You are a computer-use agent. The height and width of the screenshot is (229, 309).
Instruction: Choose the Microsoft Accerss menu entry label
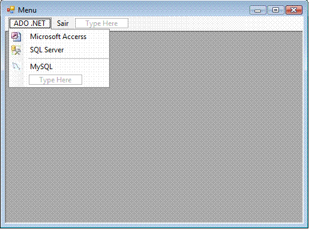[58, 37]
